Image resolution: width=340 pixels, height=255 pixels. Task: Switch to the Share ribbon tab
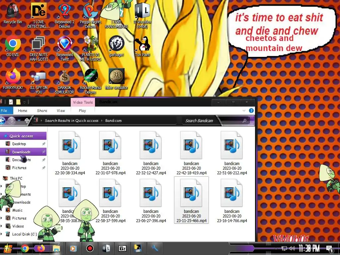[x=42, y=111]
